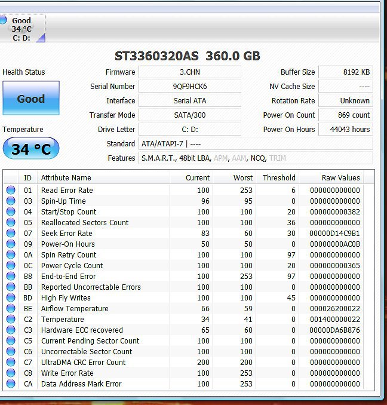Click the Threshold column header
Viewport: 387px width, 405px height.
pos(278,177)
